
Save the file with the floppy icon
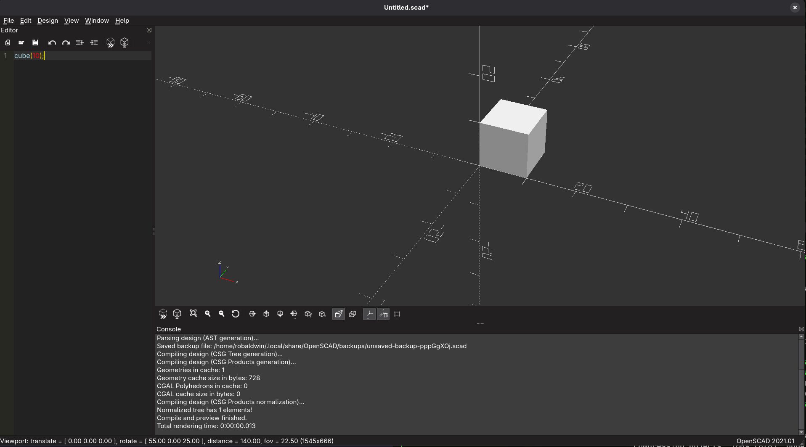tap(35, 42)
